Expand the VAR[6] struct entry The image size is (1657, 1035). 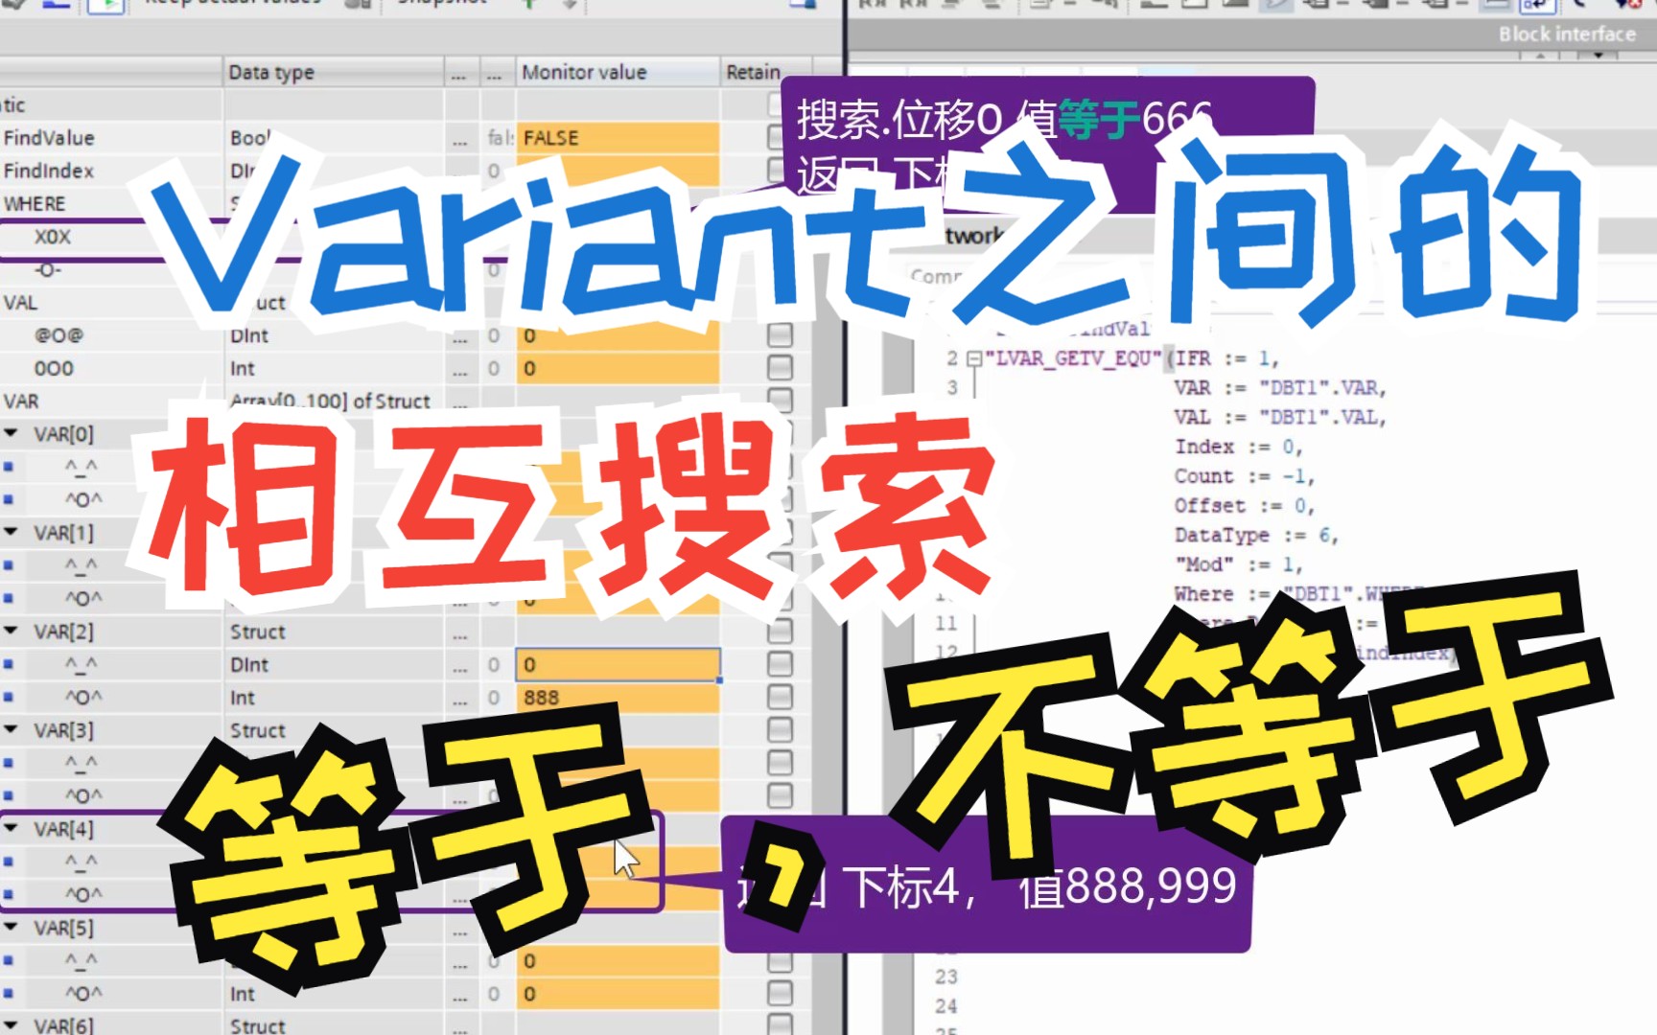click(x=9, y=1024)
